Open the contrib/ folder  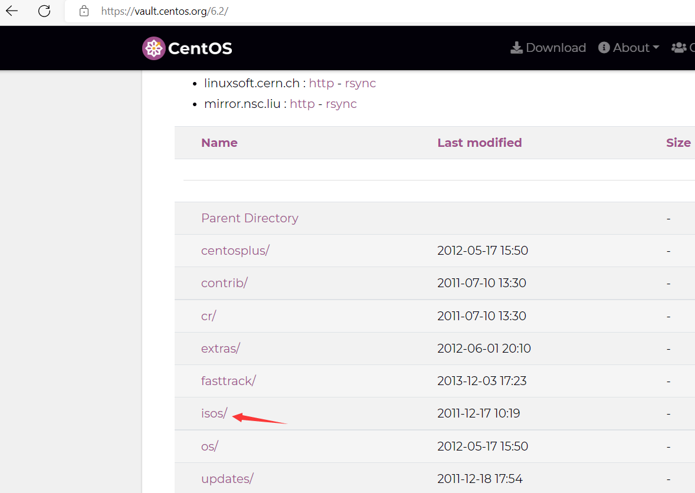tap(224, 283)
